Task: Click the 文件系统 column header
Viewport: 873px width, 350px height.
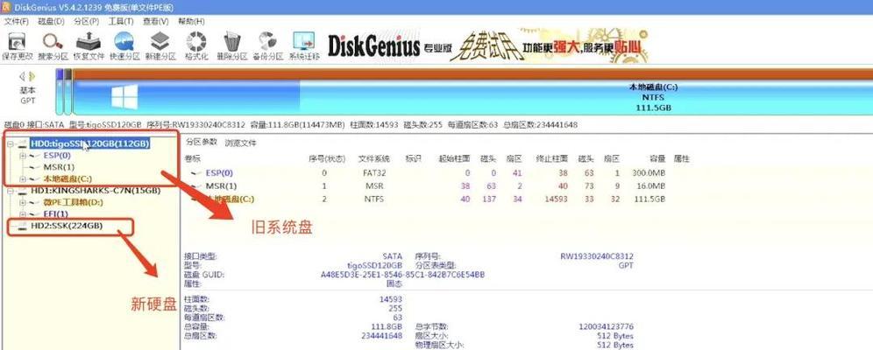Action: tap(374, 159)
